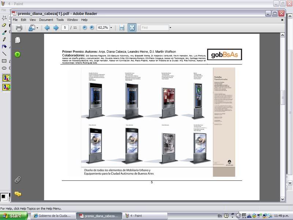Open the Find box dropdown arrow

point(170,28)
